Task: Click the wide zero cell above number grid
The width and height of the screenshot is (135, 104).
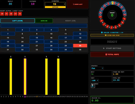Action: 44,26
